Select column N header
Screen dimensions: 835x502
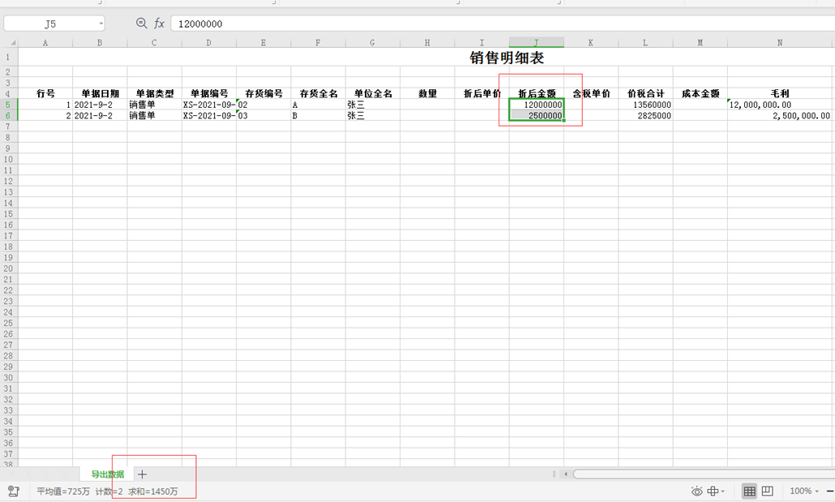780,43
